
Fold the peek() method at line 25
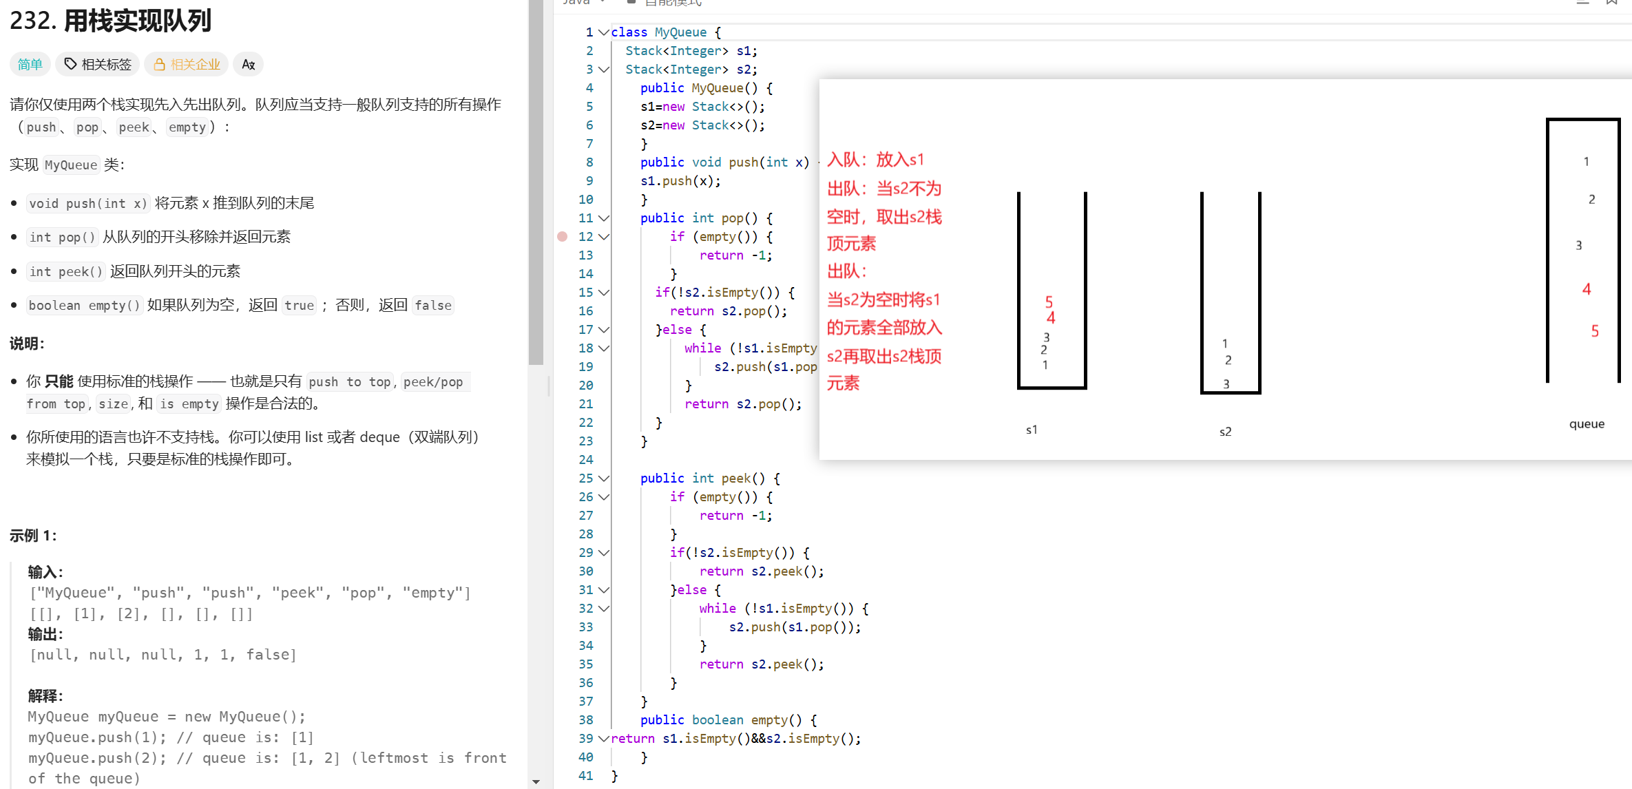603,478
